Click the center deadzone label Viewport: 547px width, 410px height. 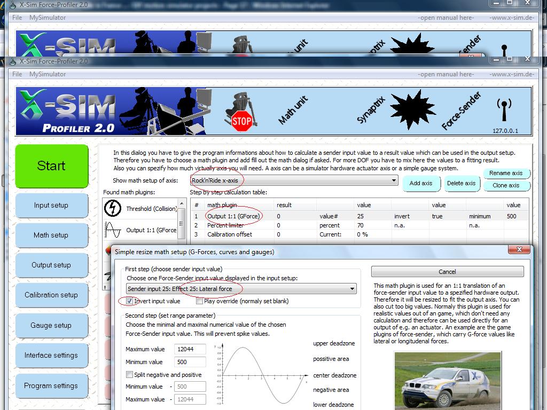(x=334, y=375)
